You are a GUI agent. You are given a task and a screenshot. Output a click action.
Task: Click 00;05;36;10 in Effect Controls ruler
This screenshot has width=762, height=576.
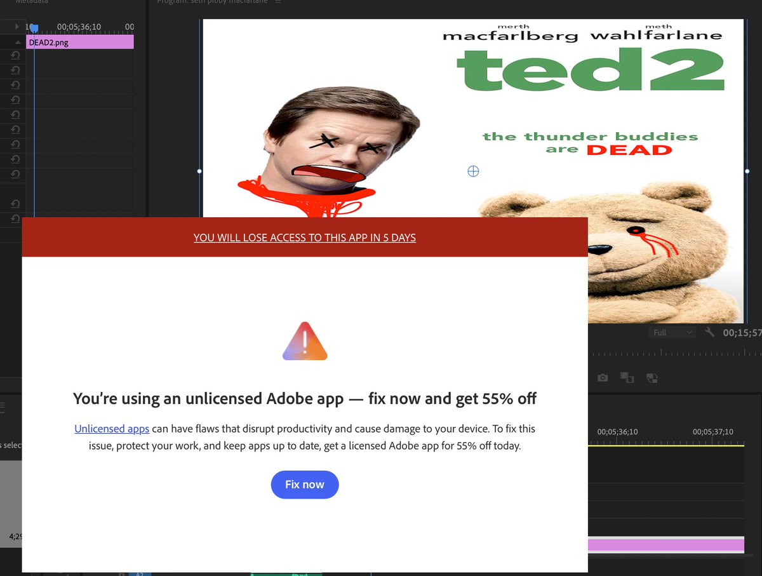tap(79, 27)
